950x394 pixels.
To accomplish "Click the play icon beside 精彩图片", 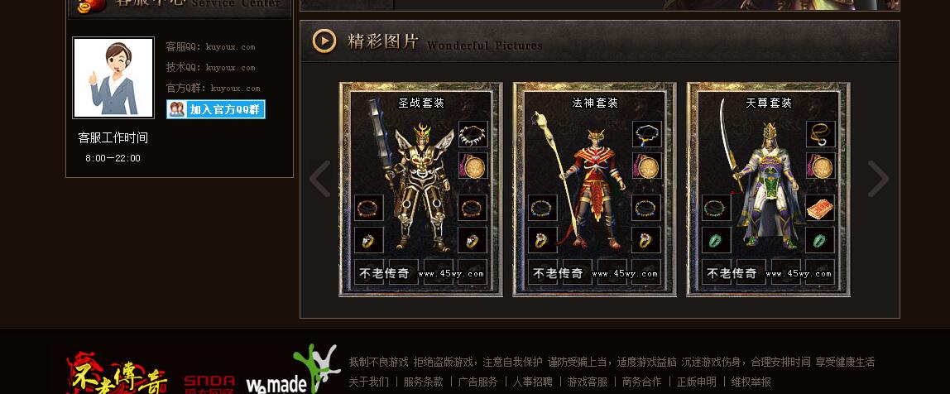I will tap(324, 41).
